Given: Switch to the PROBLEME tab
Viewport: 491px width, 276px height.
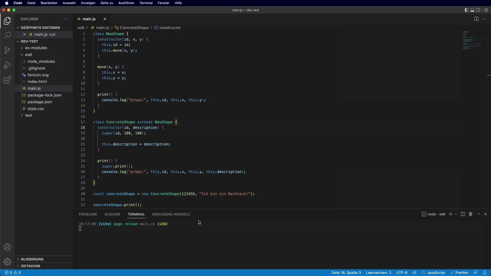Looking at the screenshot, I should click(88, 214).
